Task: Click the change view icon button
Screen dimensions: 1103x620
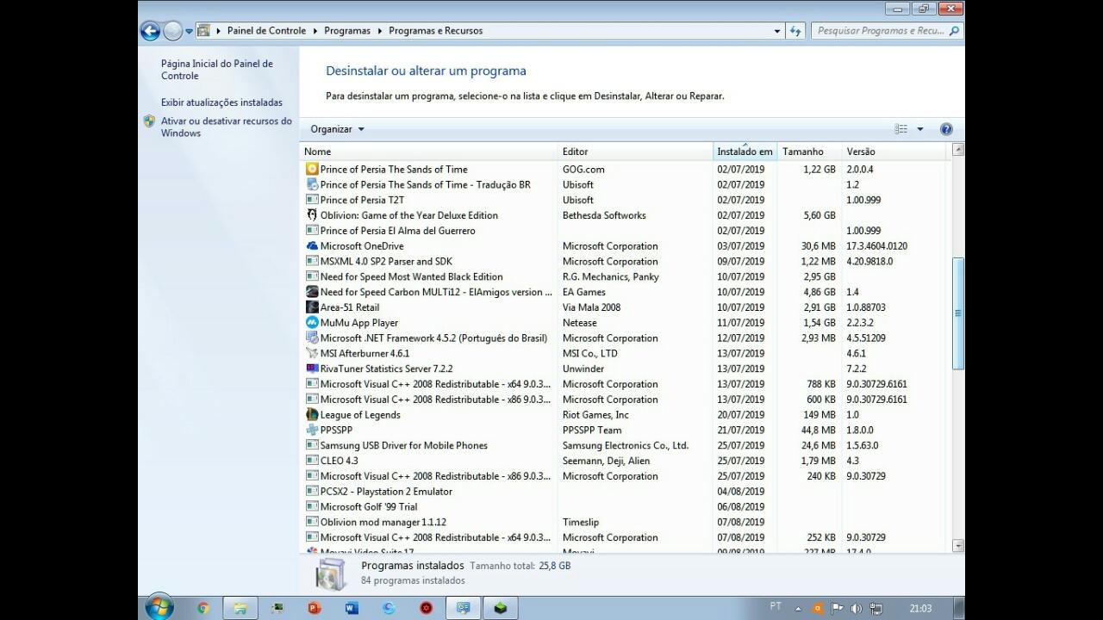Action: (901, 129)
